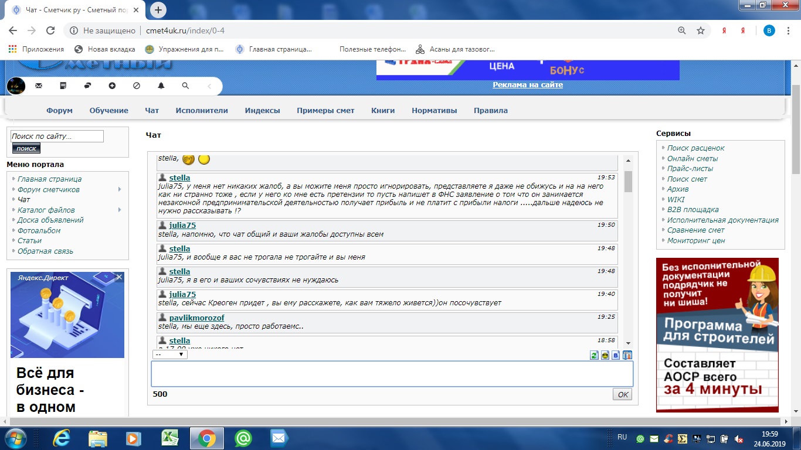Open Исполнительная документация service link
801x450 pixels.
click(723, 220)
